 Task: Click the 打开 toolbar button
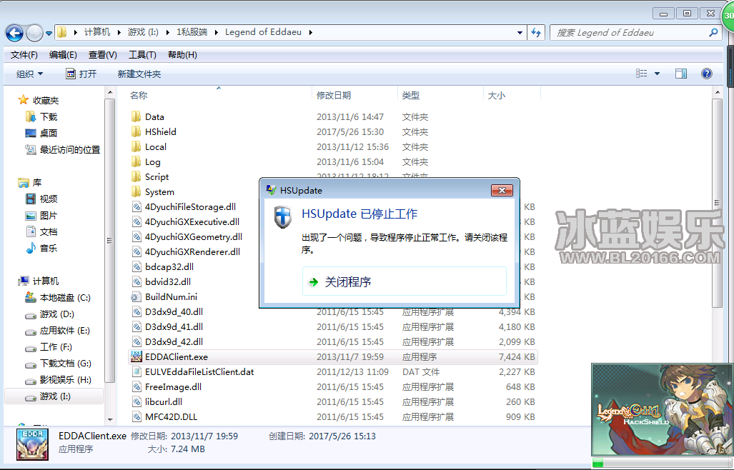pos(81,74)
